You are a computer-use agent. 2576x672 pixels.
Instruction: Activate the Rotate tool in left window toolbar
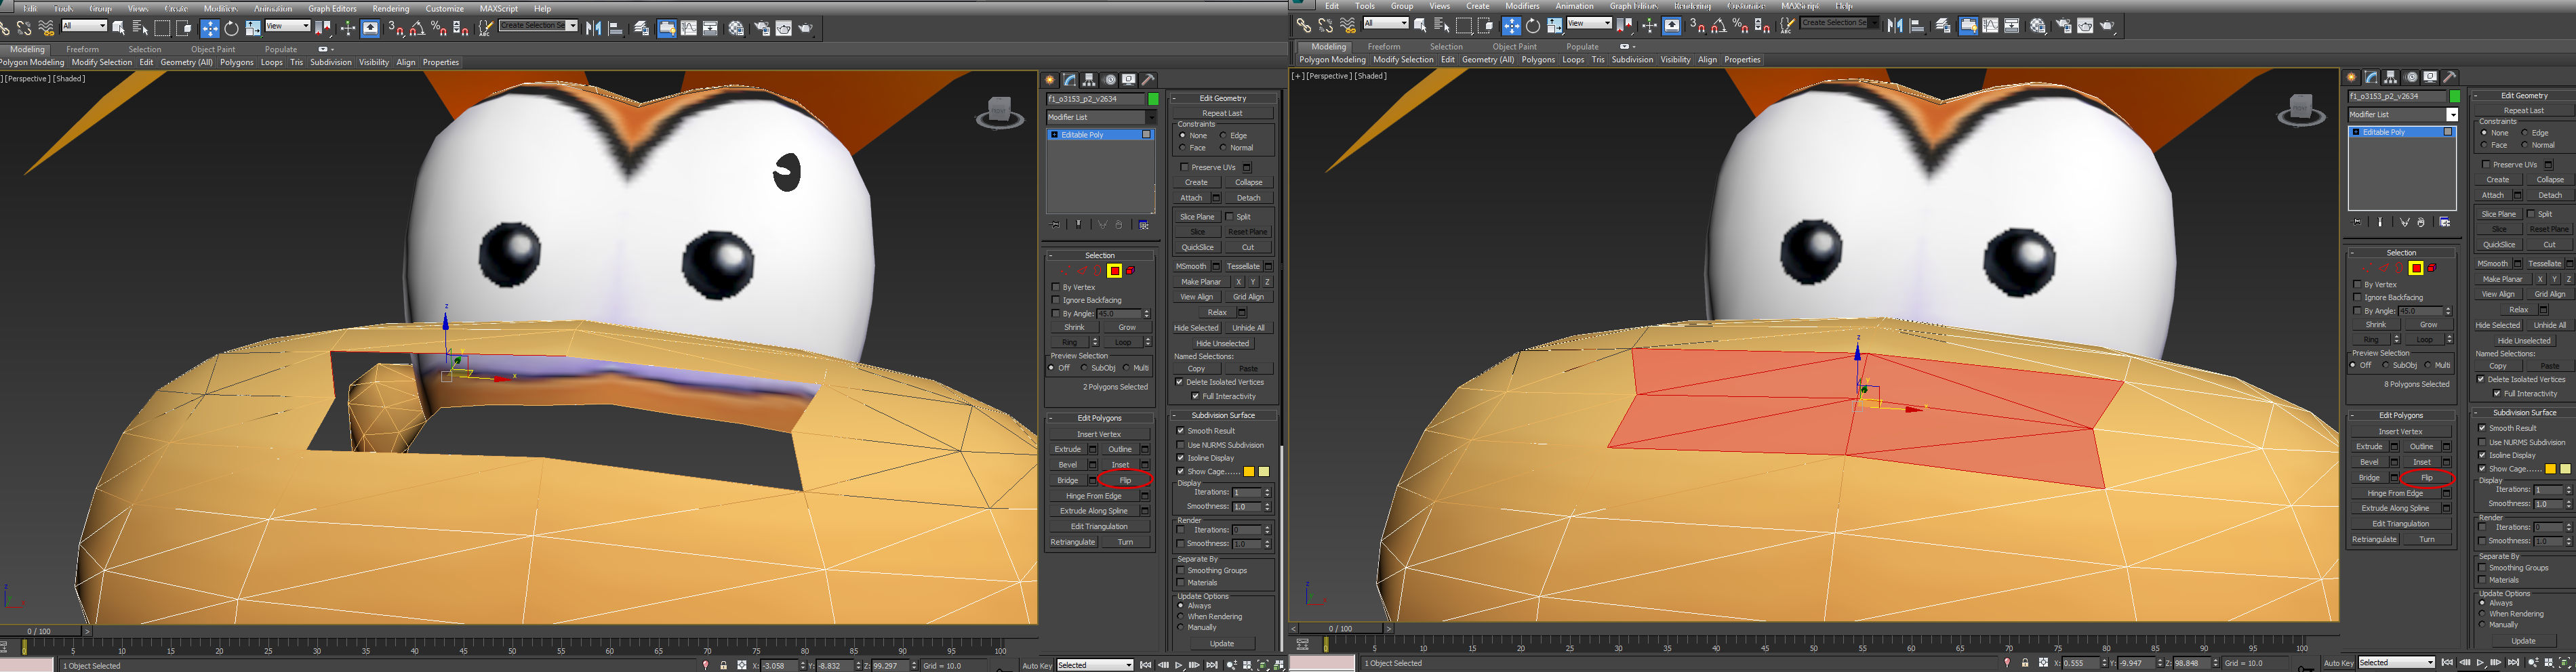click(231, 28)
